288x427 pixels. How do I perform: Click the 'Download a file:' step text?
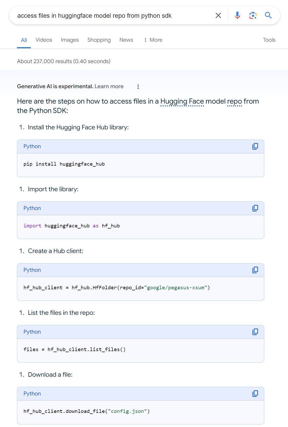click(50, 375)
